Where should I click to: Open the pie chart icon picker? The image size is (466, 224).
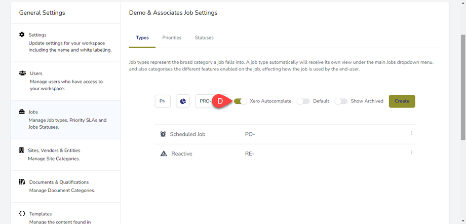coord(183,101)
